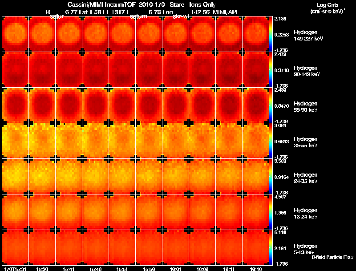Image resolution: width=356 pixels, height=271 pixels.
Task: Select the 90-149 keV panel at 15:41
Action: 69,70
